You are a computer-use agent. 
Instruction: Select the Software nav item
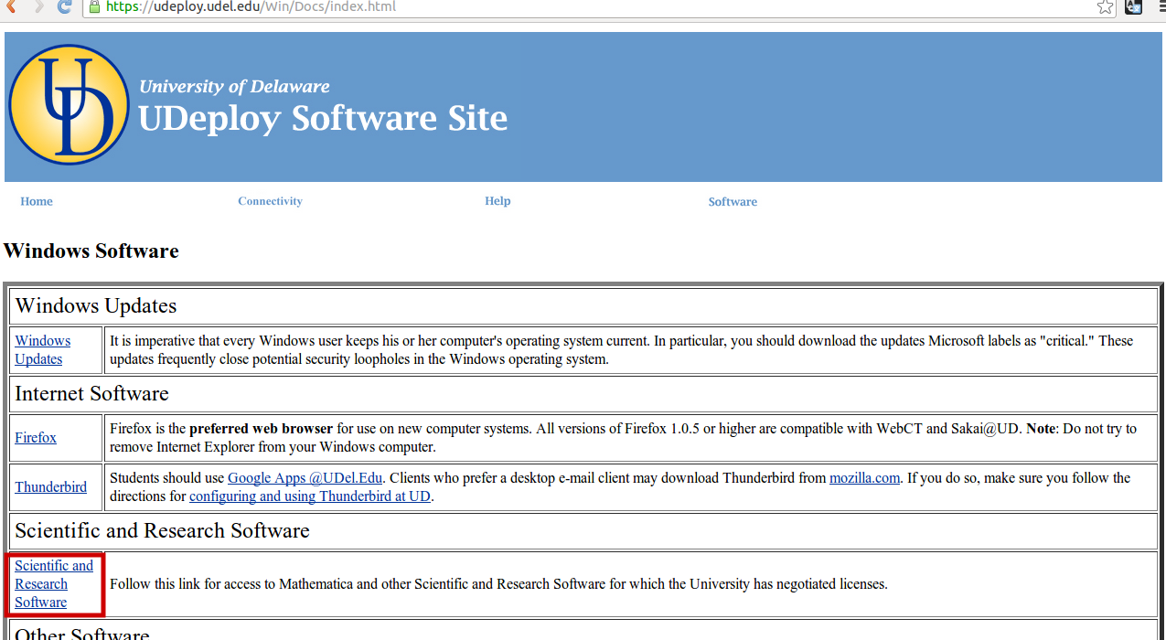pos(733,201)
